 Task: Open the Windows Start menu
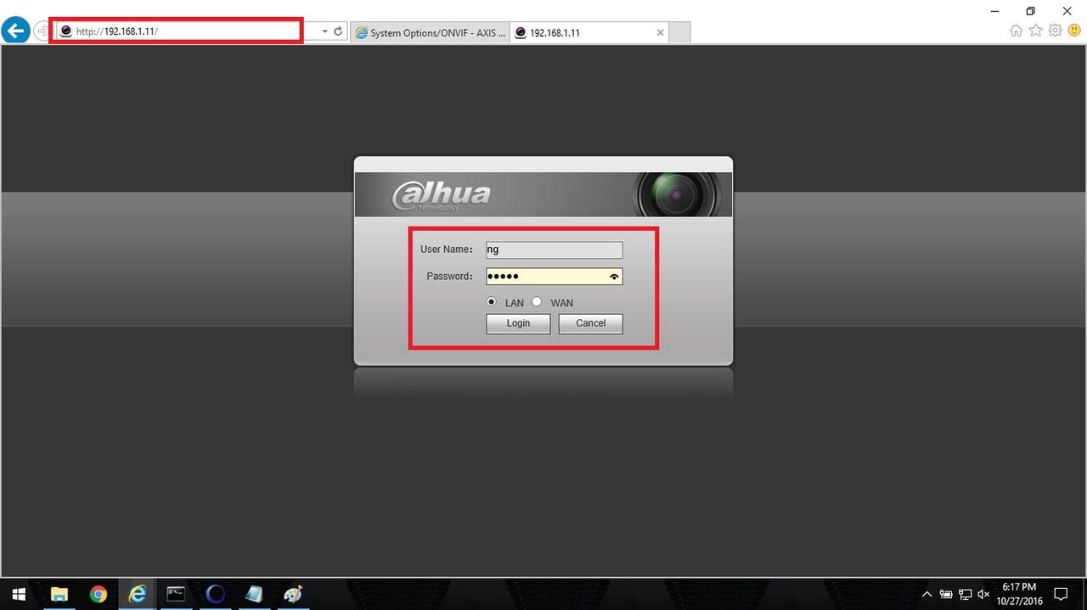(x=18, y=594)
